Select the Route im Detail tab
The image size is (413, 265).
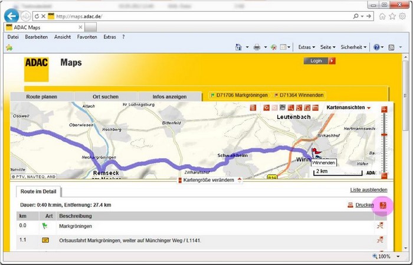pyautogui.click(x=38, y=191)
